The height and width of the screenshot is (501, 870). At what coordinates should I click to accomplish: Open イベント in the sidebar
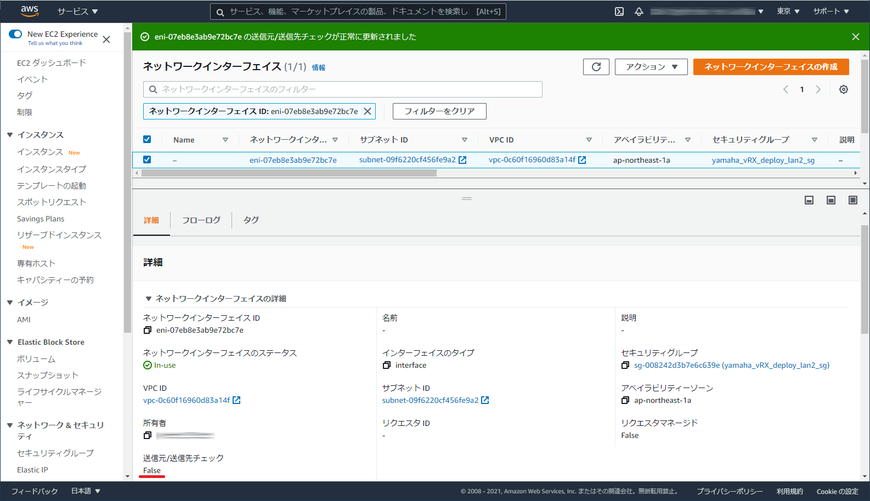coord(32,79)
